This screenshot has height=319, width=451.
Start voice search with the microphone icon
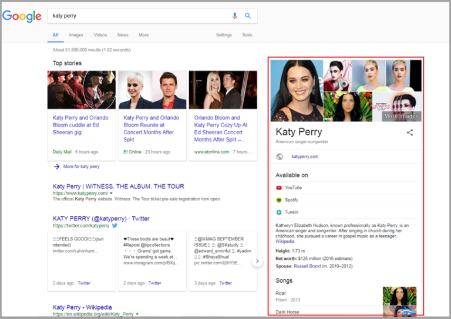pyautogui.click(x=235, y=16)
